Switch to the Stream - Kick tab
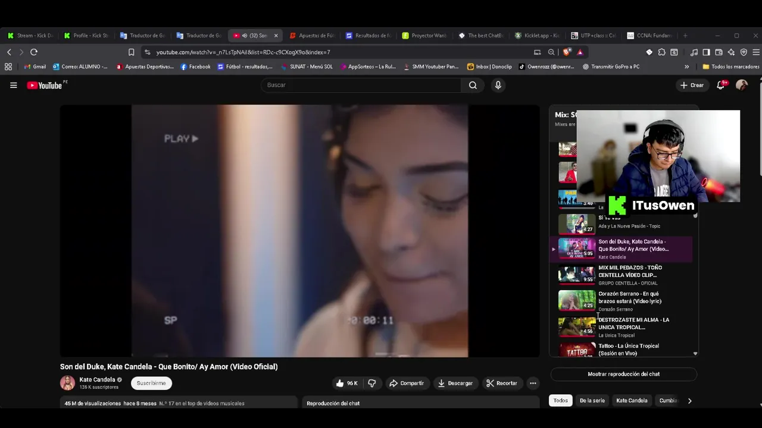762x428 pixels. point(30,36)
